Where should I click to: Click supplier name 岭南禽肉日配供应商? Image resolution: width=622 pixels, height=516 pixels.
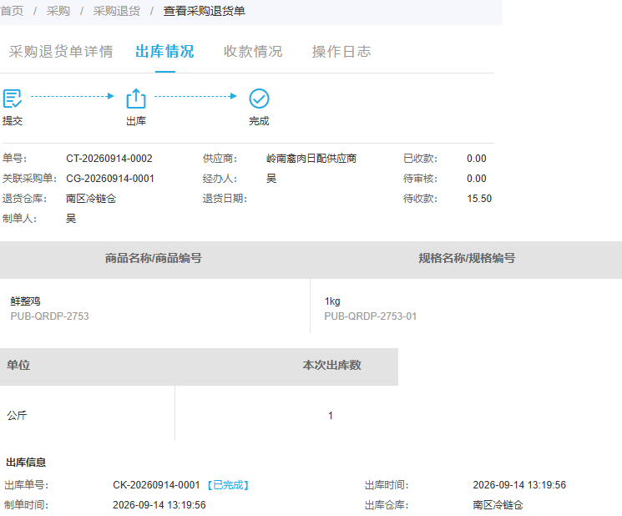click(x=311, y=159)
